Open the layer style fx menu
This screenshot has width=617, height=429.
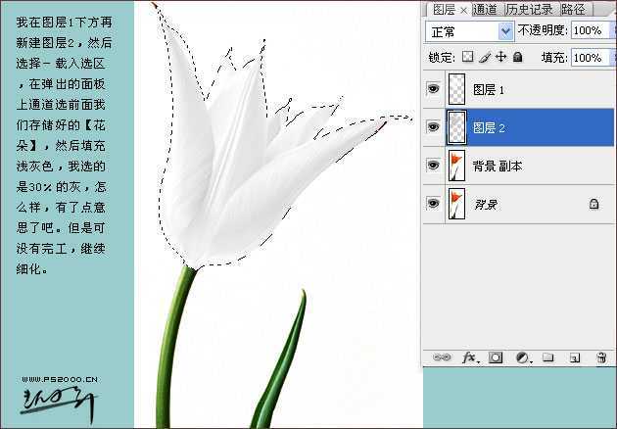(470, 357)
